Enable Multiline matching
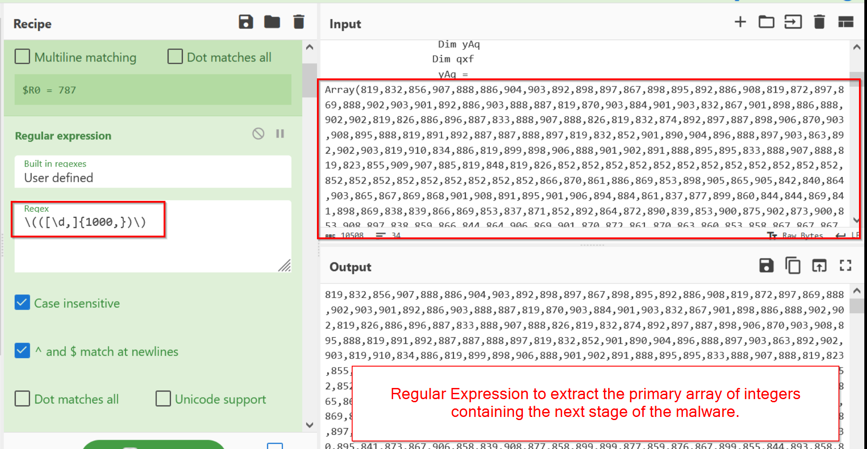 [22, 57]
